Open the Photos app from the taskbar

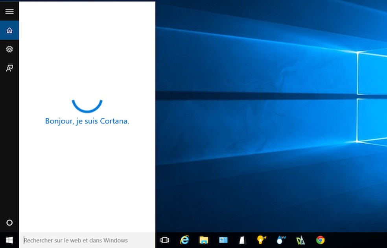point(223,240)
